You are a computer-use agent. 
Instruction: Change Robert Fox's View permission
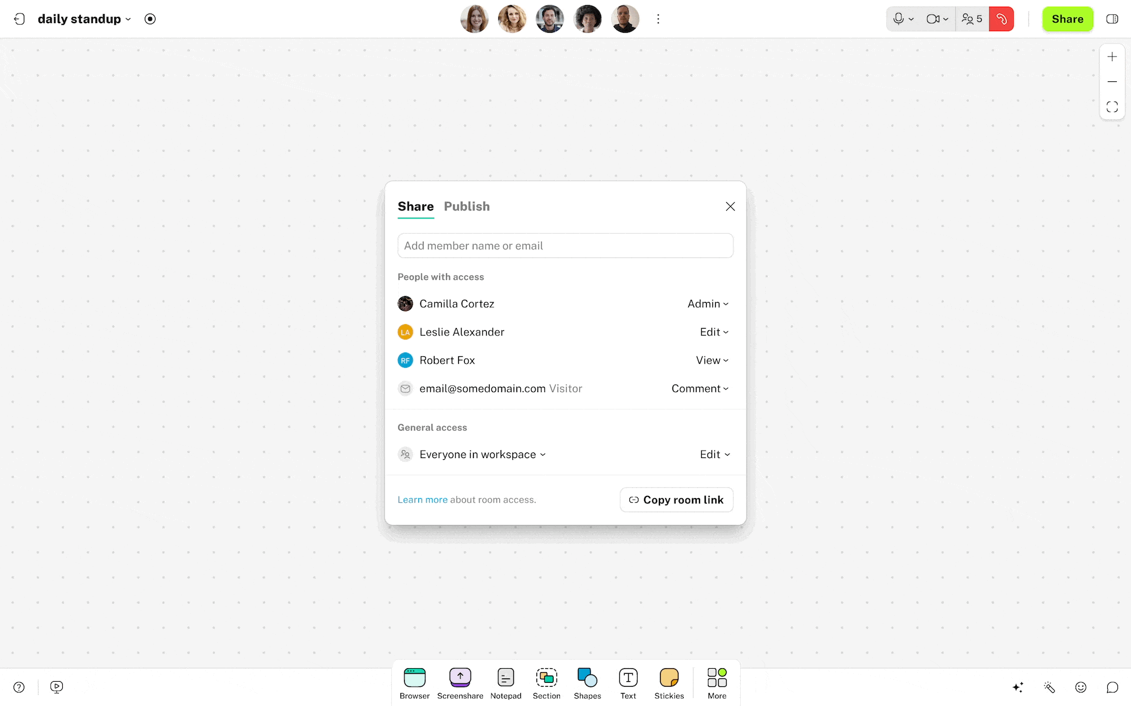712,360
